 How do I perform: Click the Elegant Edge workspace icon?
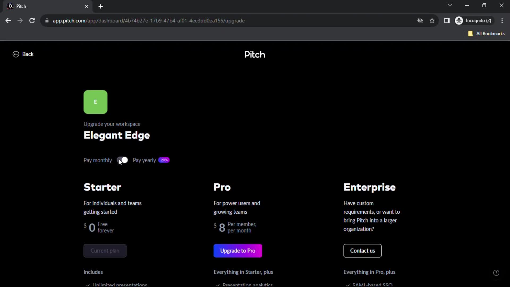(x=96, y=102)
